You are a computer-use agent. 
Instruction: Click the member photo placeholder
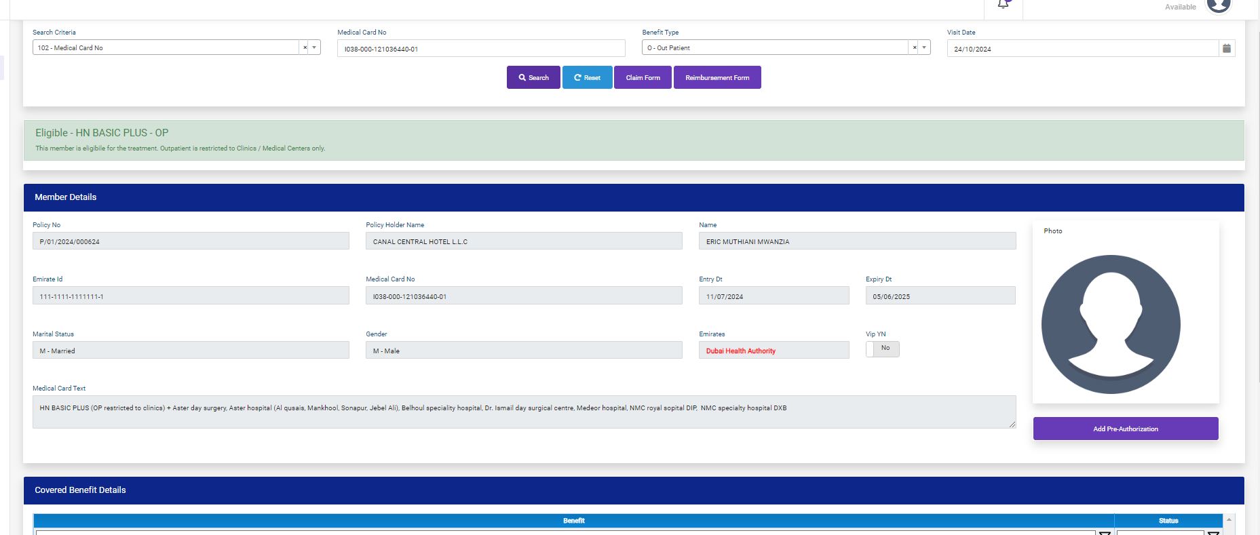tap(1111, 324)
